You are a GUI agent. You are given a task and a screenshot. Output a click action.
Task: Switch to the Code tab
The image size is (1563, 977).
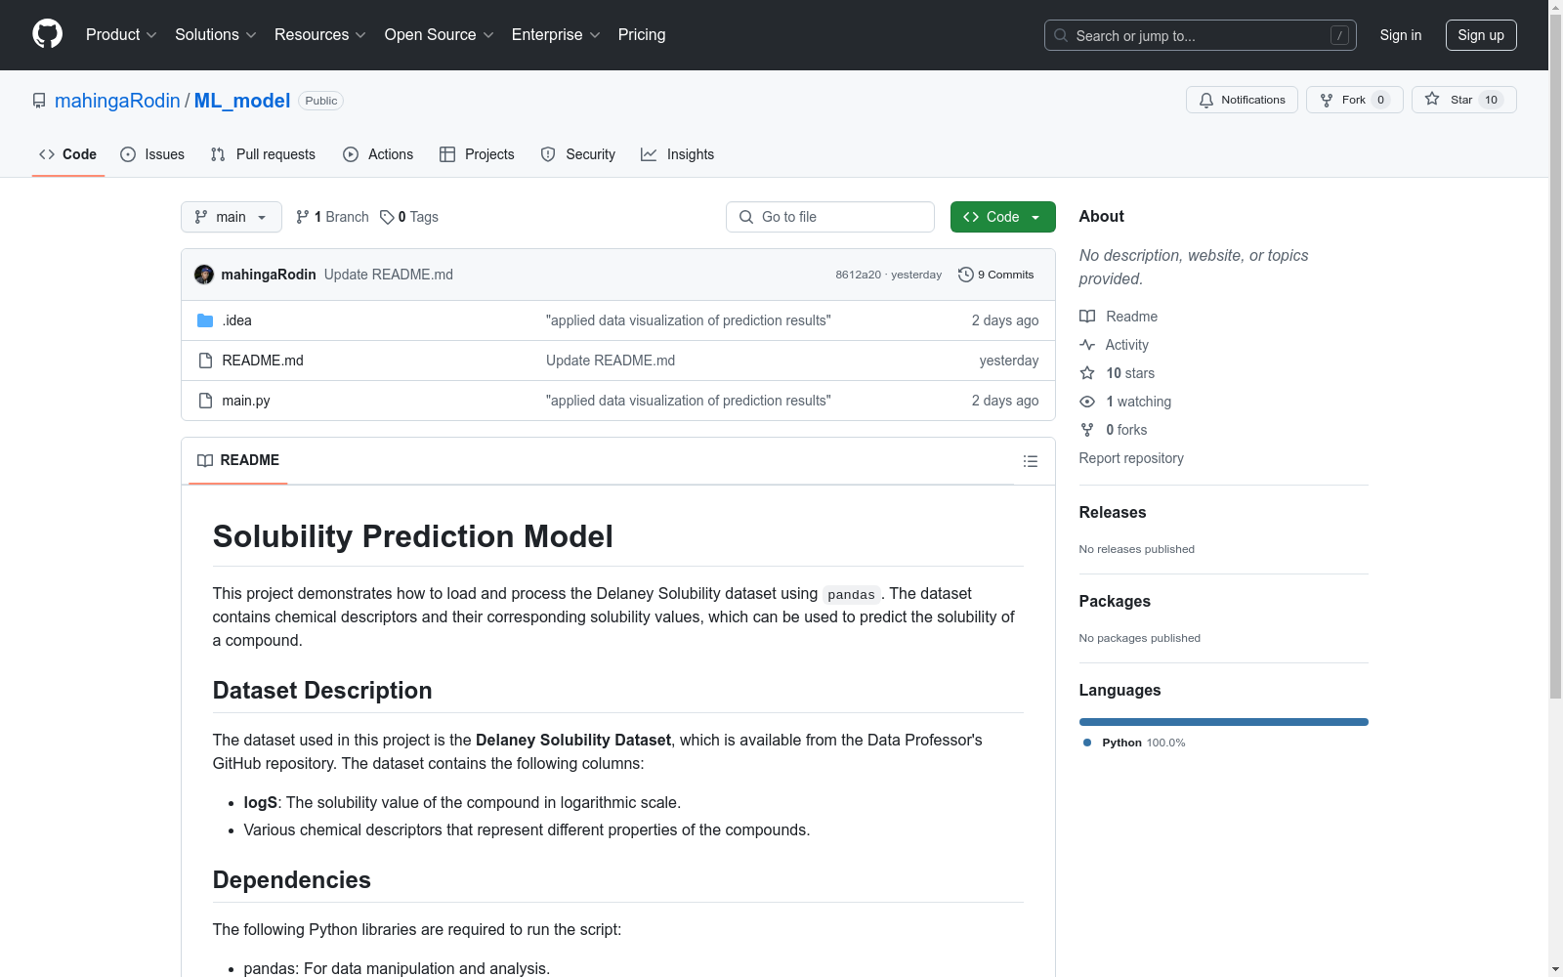[x=68, y=154]
